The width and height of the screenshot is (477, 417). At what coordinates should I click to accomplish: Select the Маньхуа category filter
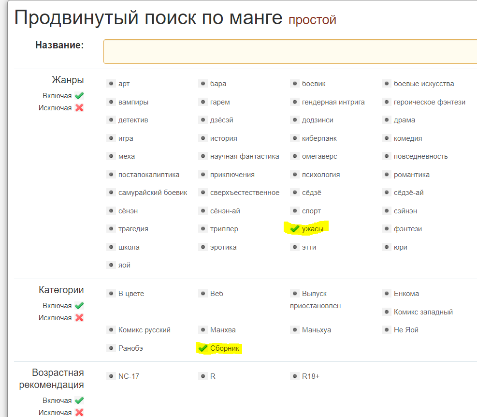click(316, 330)
